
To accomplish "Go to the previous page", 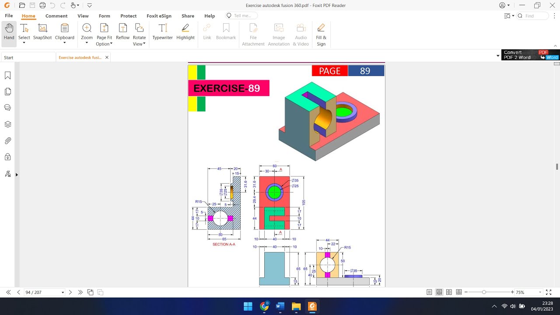I will tap(18, 292).
